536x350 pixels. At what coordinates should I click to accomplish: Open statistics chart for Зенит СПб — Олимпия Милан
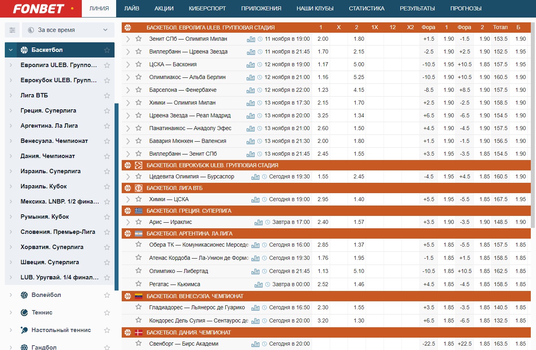(251, 39)
